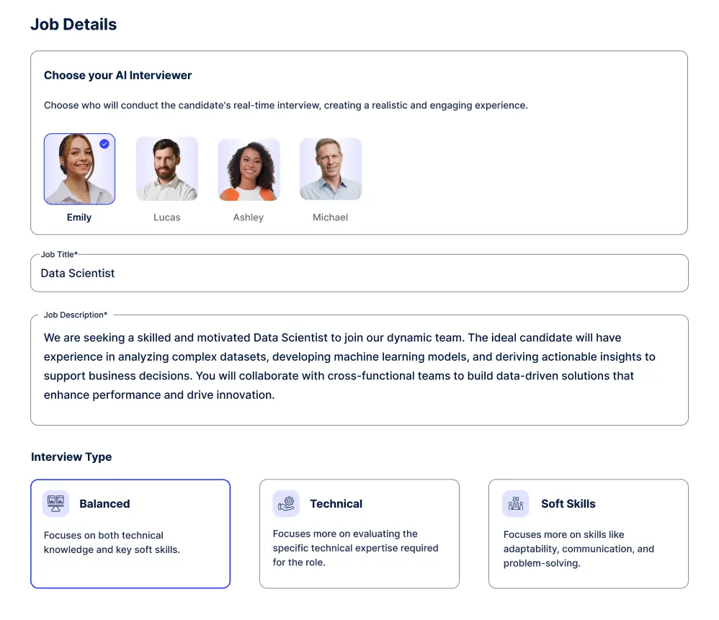Select Michael as the AI interviewer
719x620 pixels.
pyautogui.click(x=330, y=168)
